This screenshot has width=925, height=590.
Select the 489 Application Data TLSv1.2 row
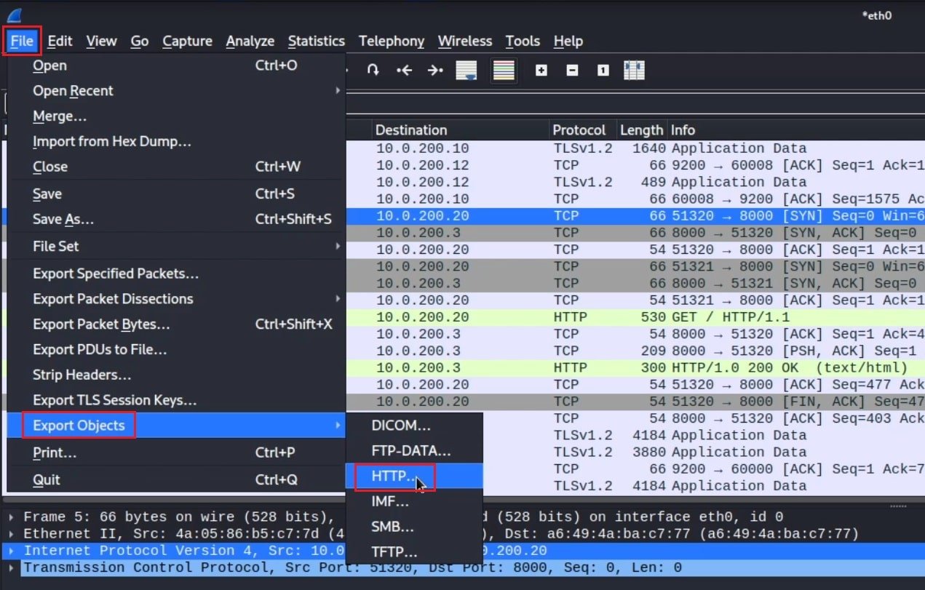(x=635, y=182)
